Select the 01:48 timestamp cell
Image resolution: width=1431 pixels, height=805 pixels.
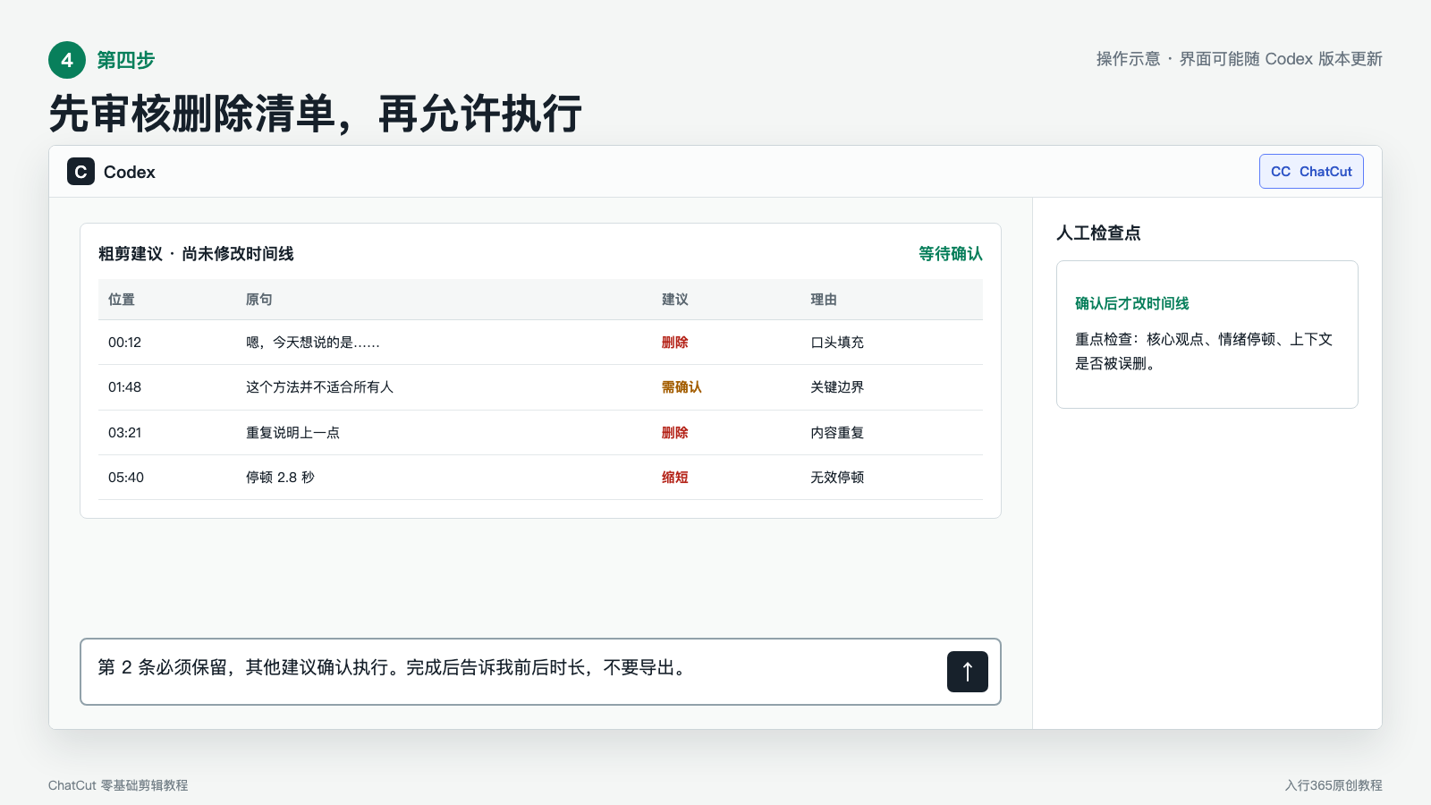pyautogui.click(x=124, y=387)
